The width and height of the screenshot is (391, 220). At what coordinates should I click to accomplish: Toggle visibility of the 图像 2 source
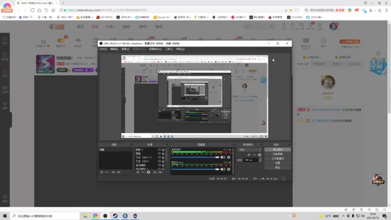159,150
